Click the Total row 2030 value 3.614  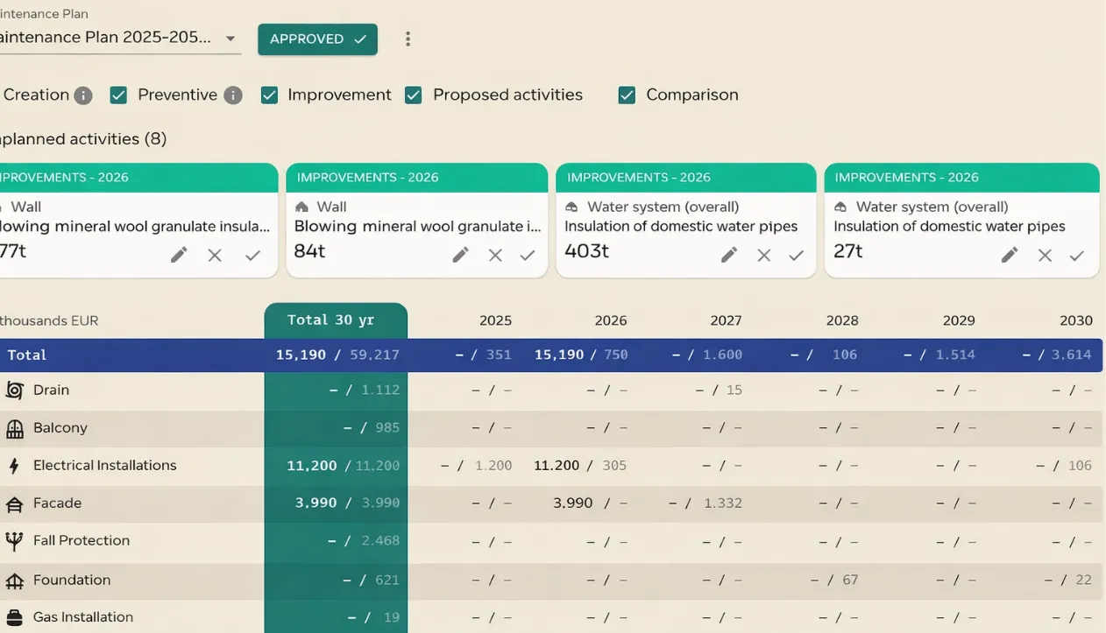(x=1072, y=355)
